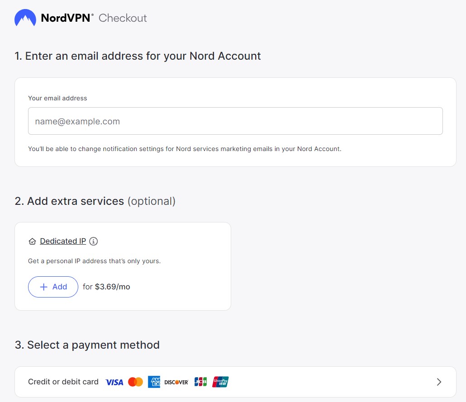
Task: Click the Discover card icon
Action: (176, 382)
